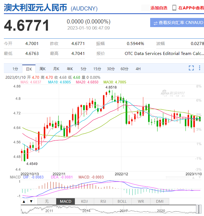Click the up triangle indicator arrow
The width and height of the screenshot is (204, 216).
click(x=24, y=202)
